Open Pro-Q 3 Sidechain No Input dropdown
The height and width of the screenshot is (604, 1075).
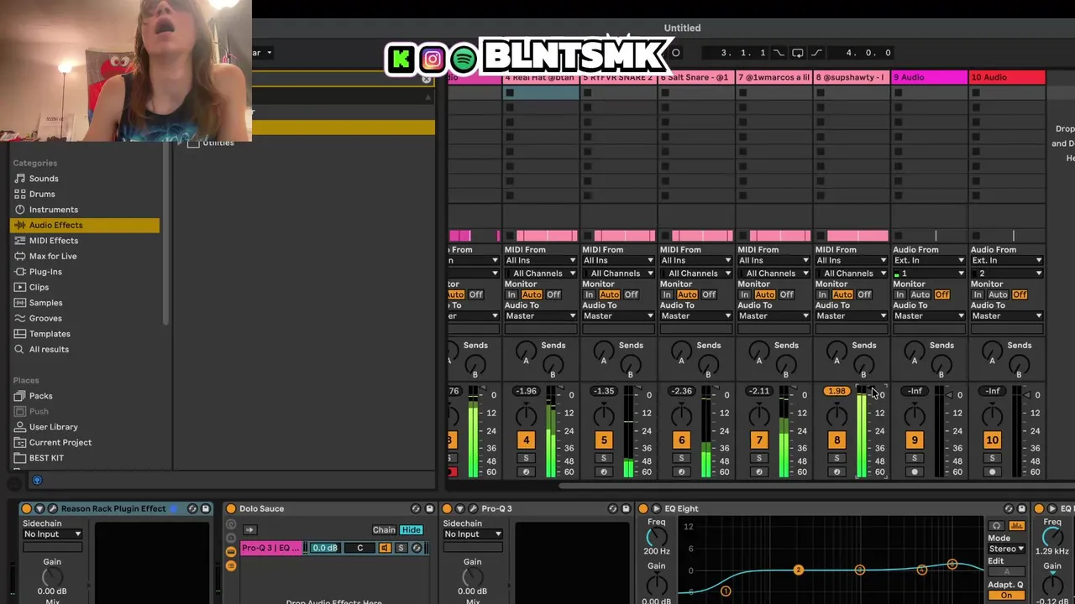pos(473,534)
